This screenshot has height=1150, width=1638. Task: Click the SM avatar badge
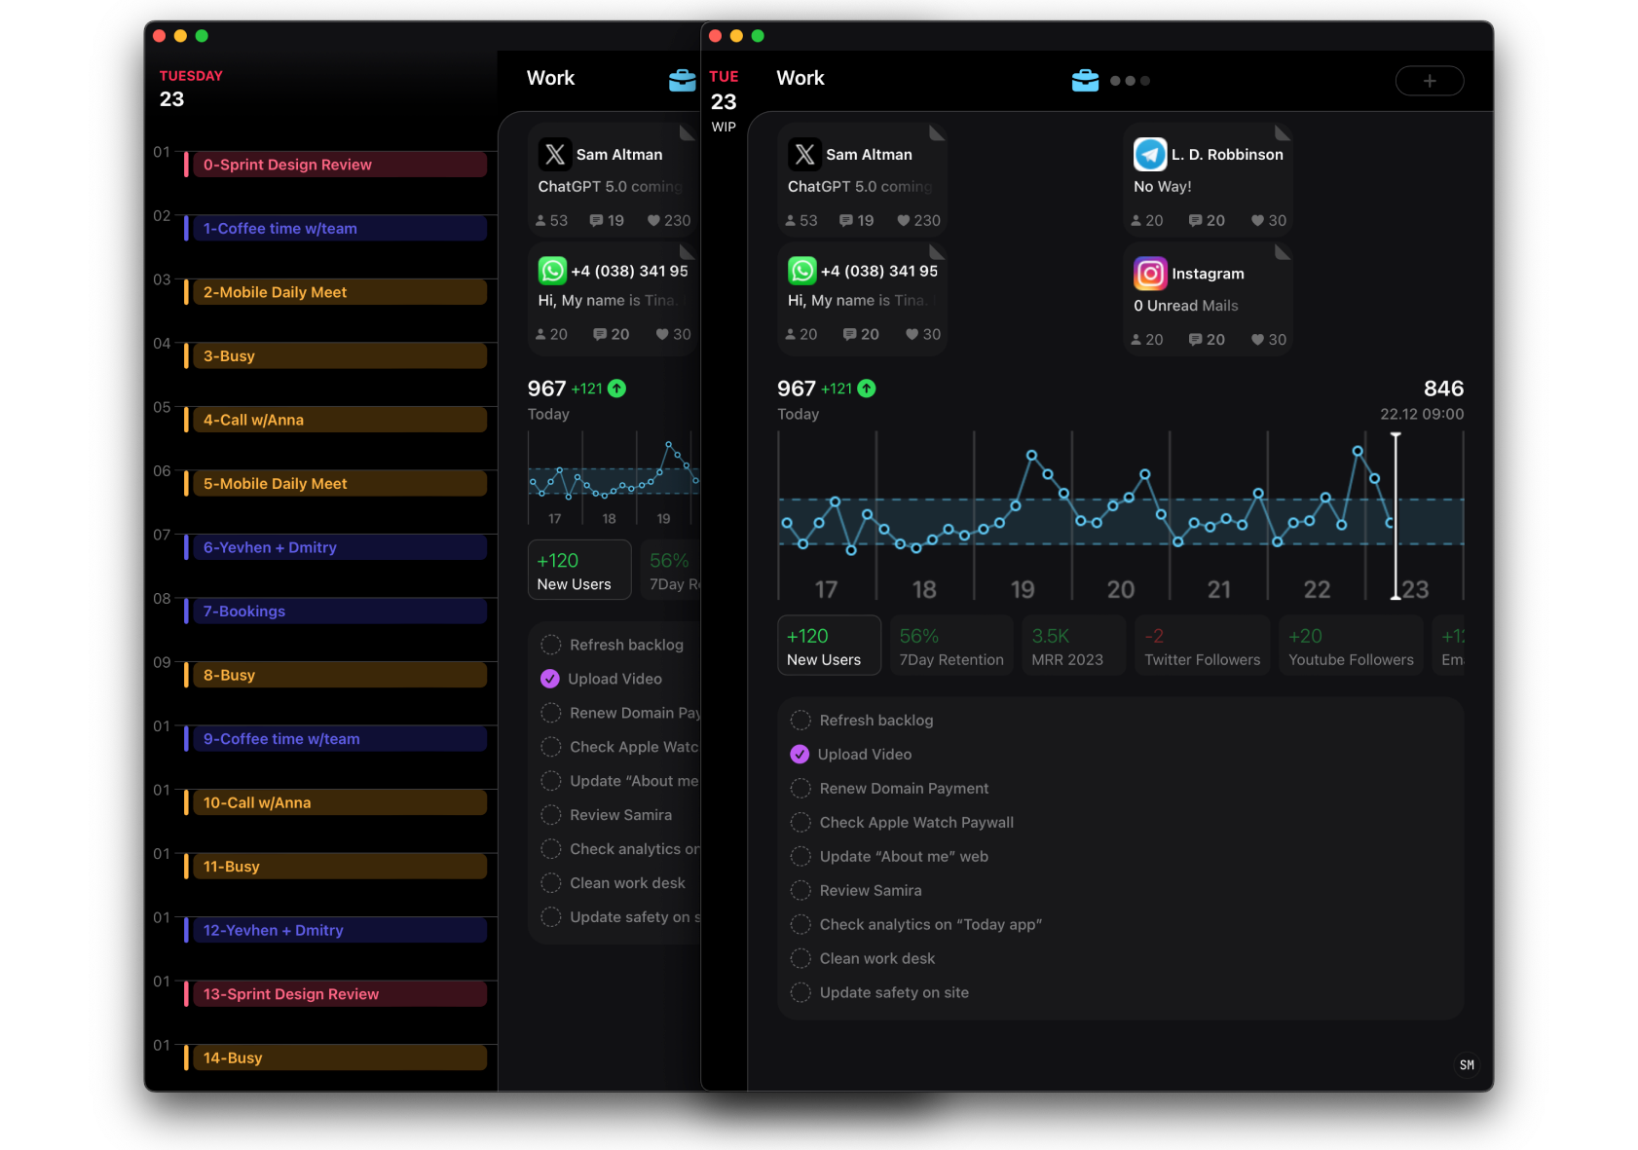[1467, 1065]
